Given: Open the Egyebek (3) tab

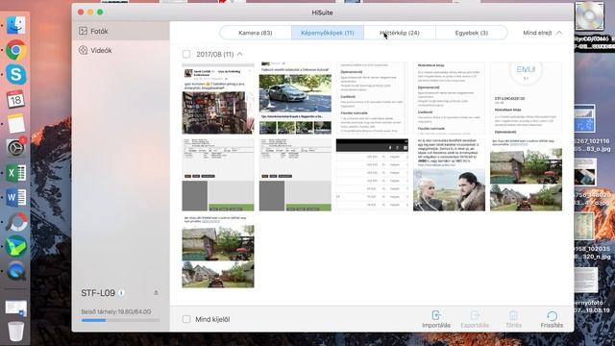Looking at the screenshot, I should [472, 33].
